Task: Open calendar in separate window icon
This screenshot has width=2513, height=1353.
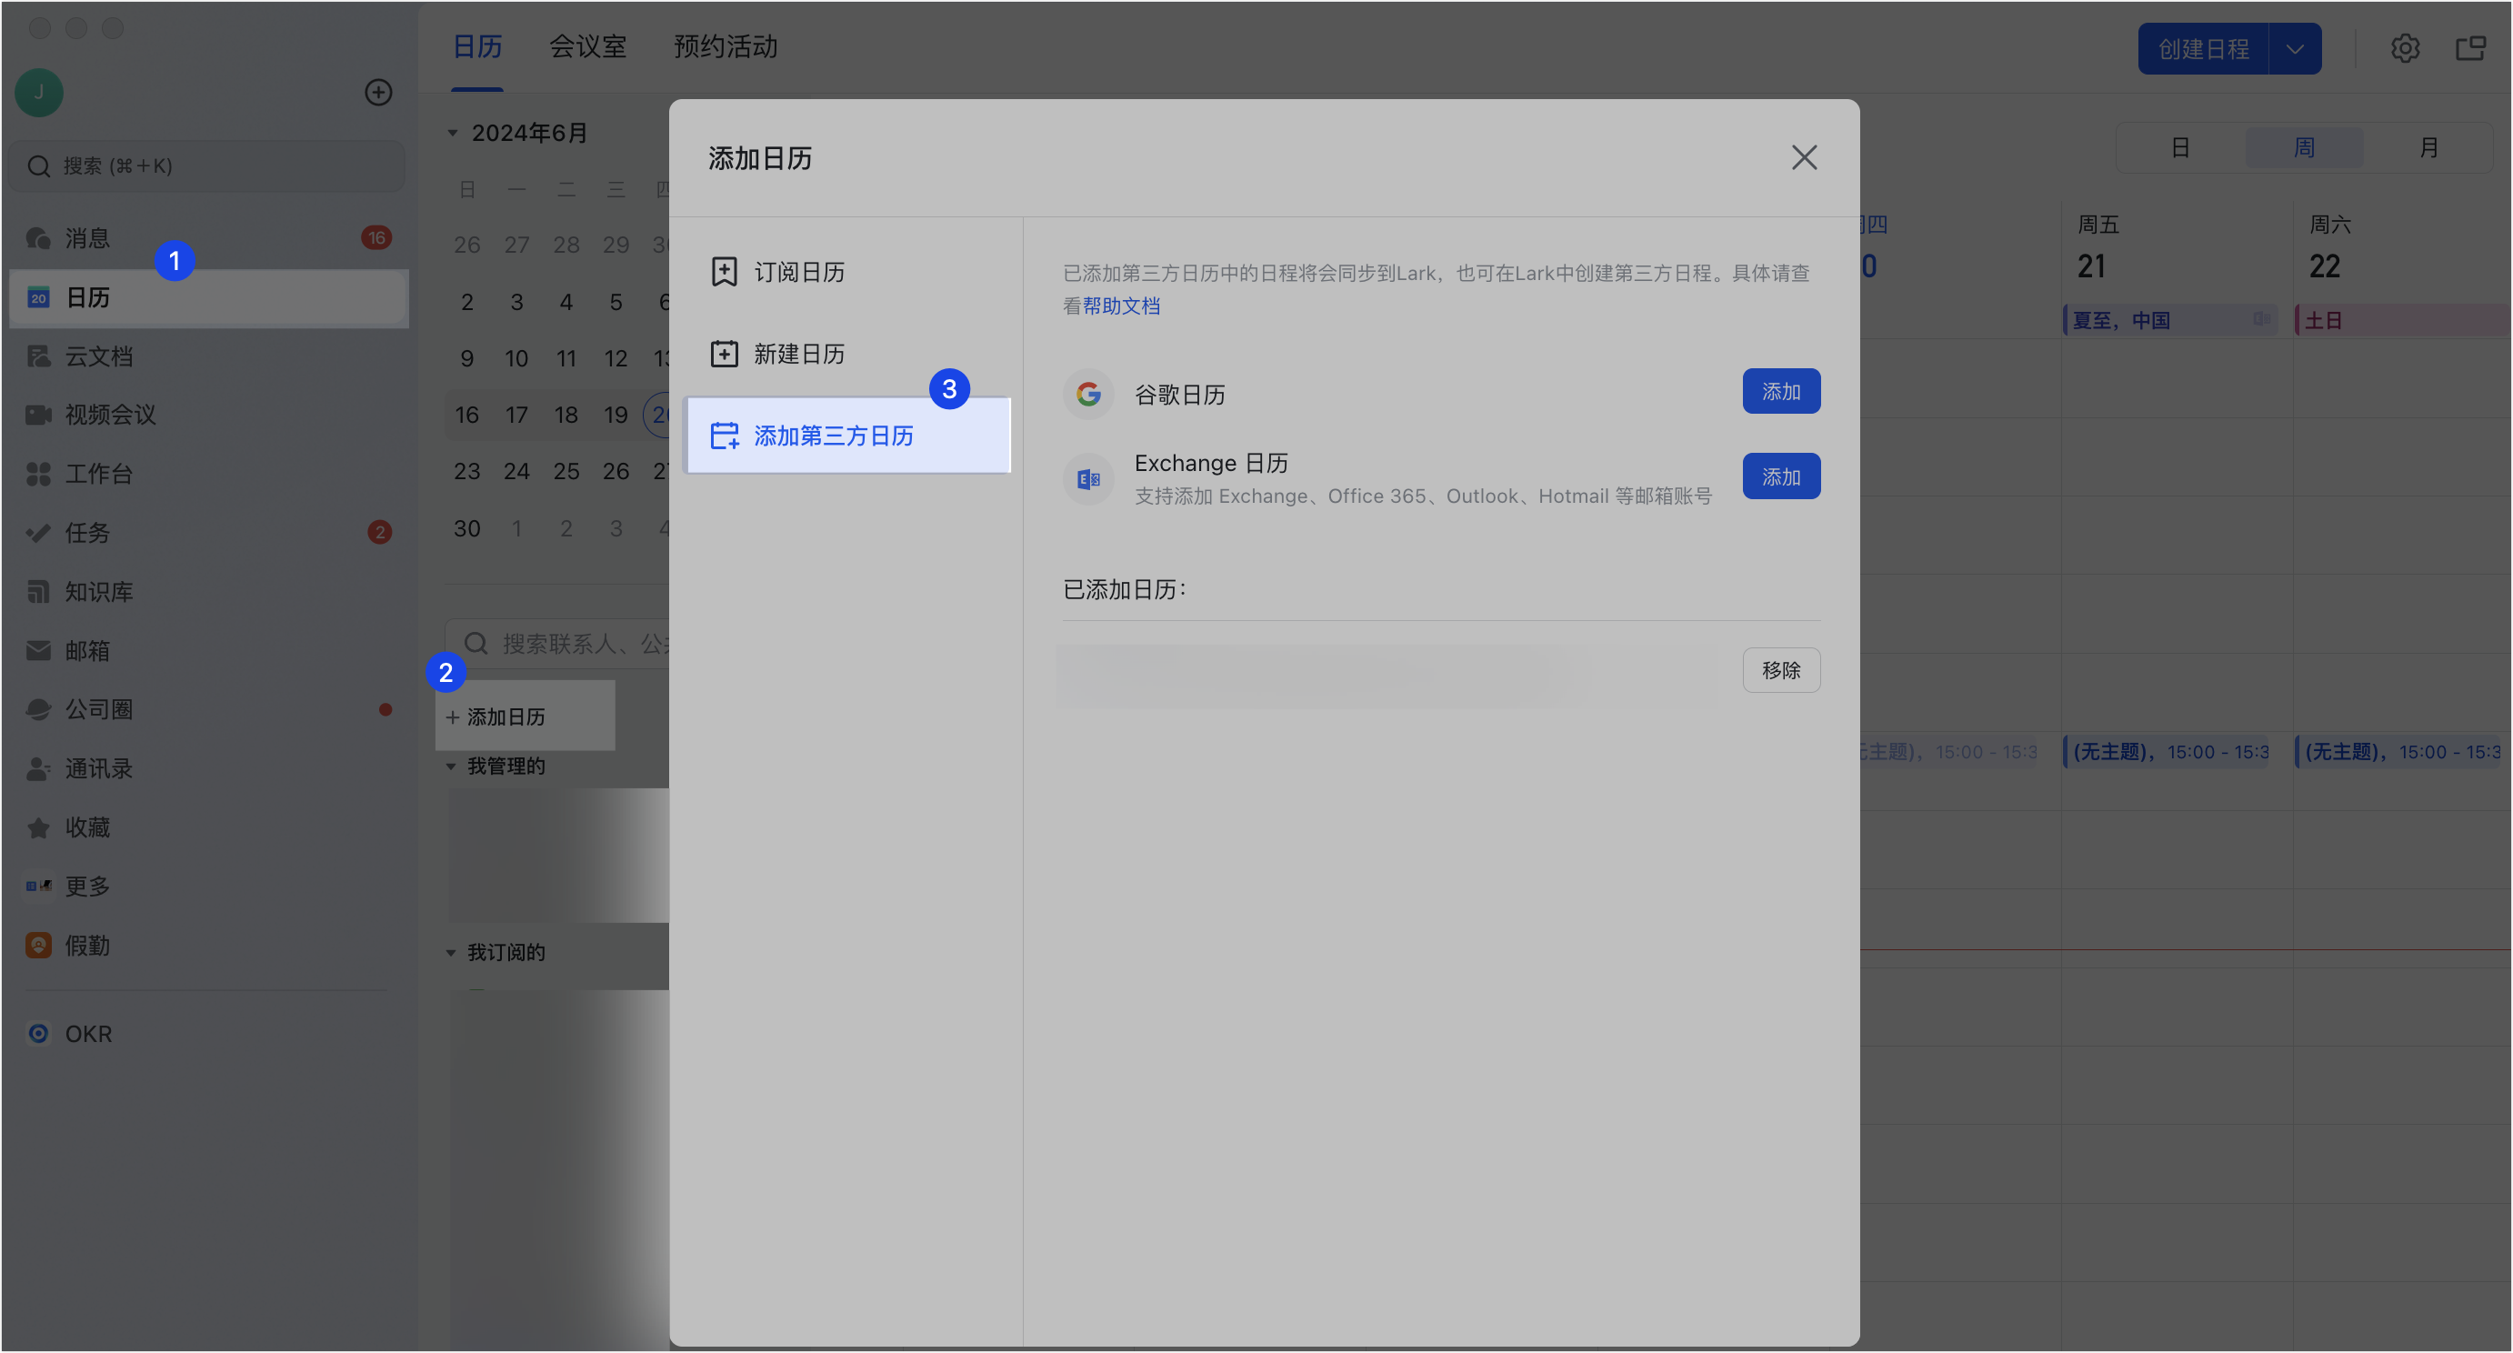Action: 2470,48
